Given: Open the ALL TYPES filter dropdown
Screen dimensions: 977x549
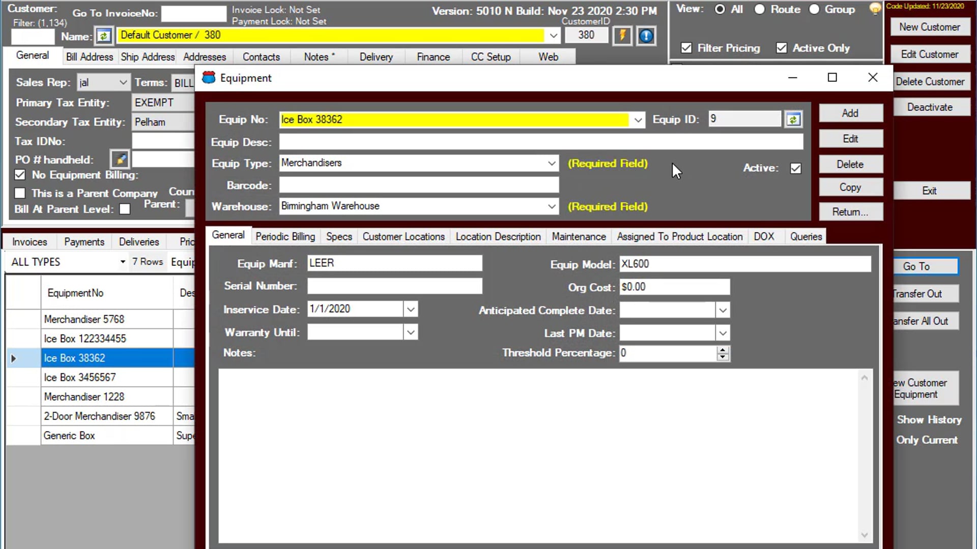Looking at the screenshot, I should click(x=123, y=262).
